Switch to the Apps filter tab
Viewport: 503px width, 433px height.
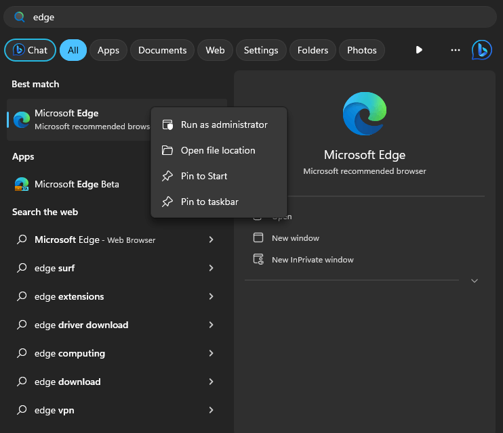pos(108,50)
